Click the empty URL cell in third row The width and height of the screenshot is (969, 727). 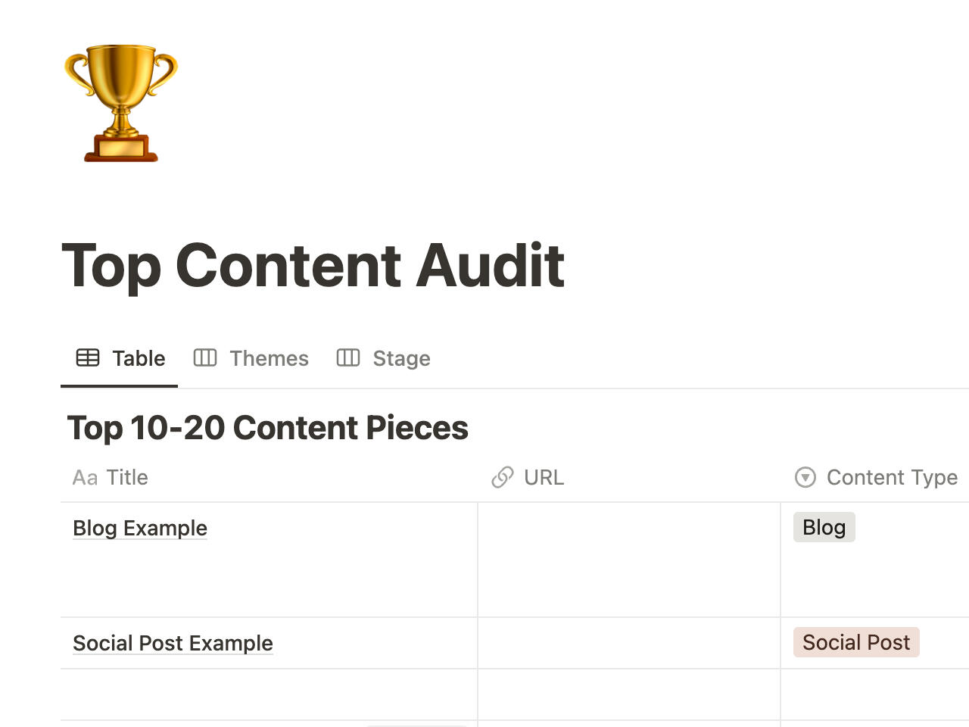click(628, 694)
